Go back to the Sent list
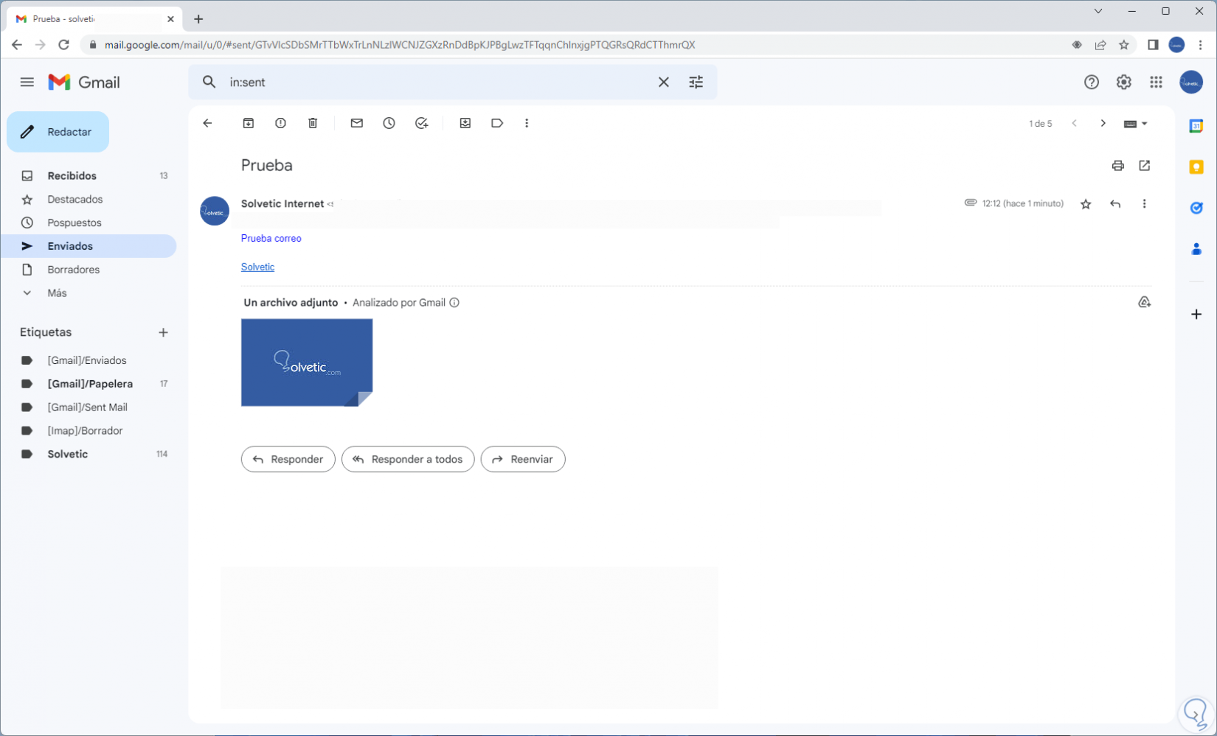This screenshot has width=1217, height=736. tap(207, 123)
